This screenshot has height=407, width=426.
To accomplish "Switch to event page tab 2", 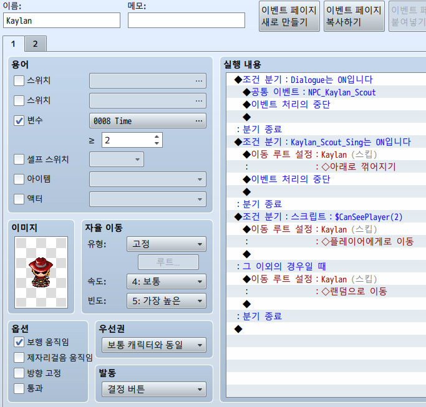I will (x=36, y=44).
